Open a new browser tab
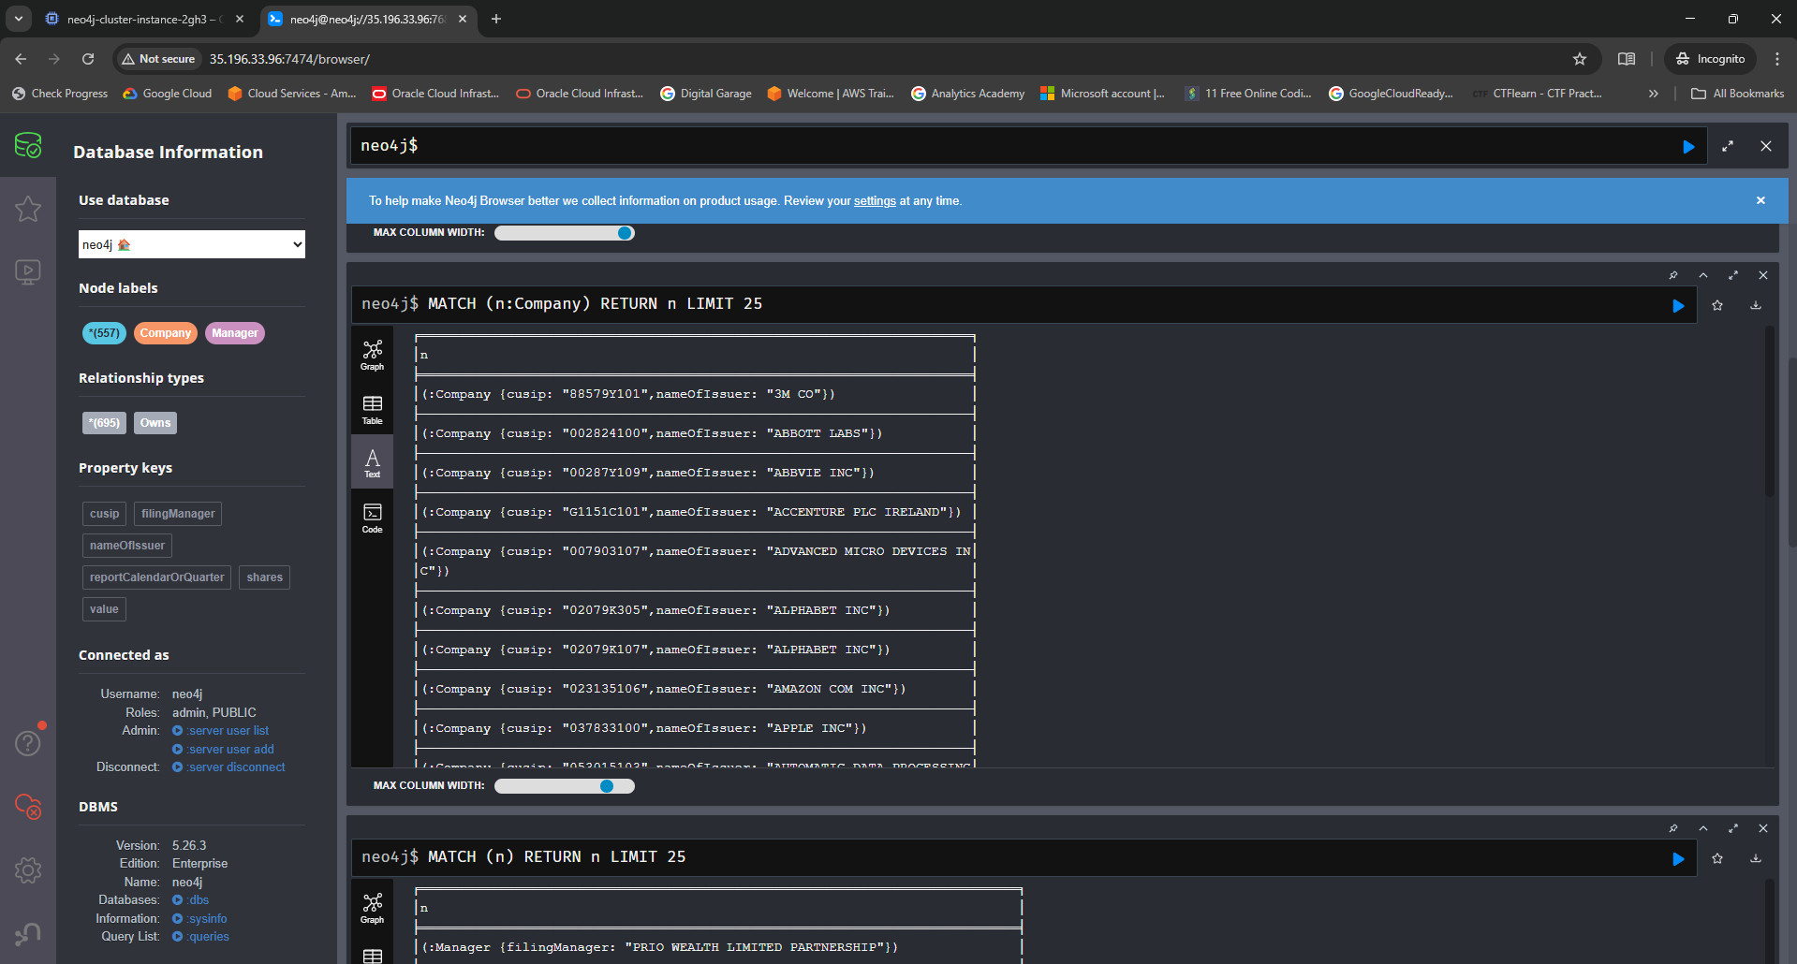This screenshot has width=1797, height=964. [x=496, y=19]
